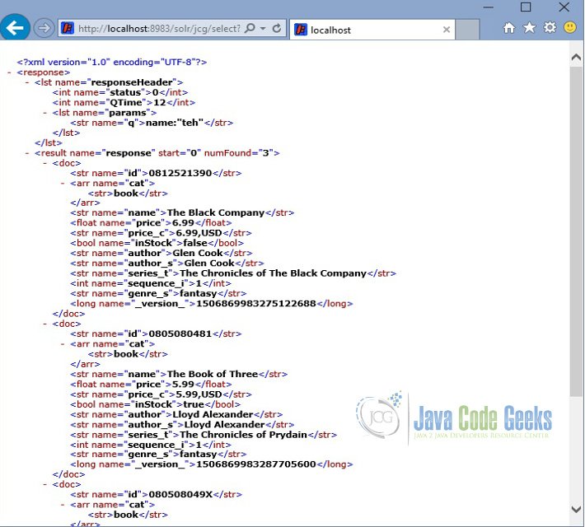Click the author Glen Cook line
This screenshot has height=527, width=585.
pos(161,253)
